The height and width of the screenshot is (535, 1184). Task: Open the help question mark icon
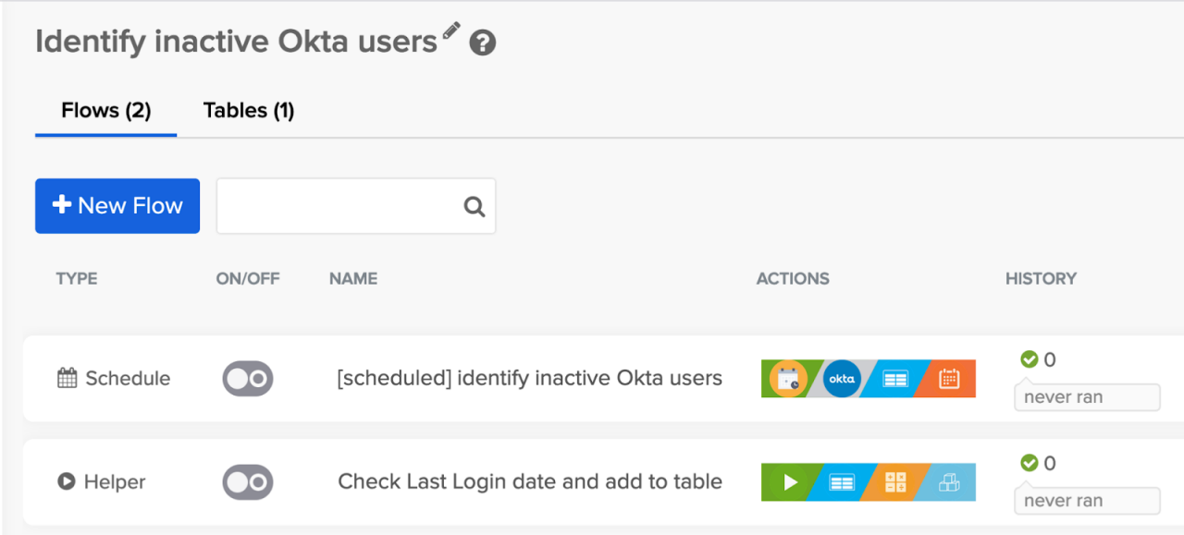tap(482, 43)
